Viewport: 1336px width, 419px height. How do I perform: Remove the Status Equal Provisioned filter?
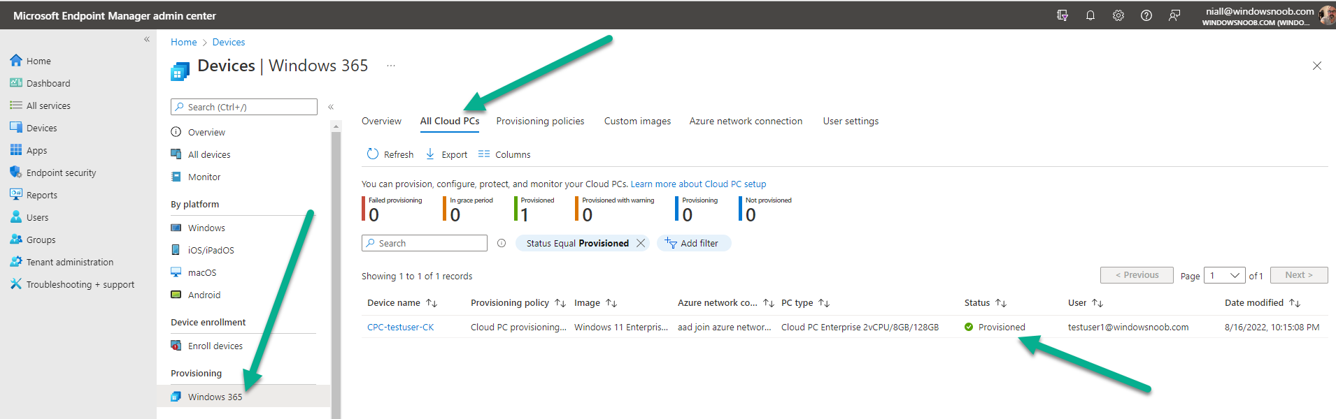coord(641,243)
